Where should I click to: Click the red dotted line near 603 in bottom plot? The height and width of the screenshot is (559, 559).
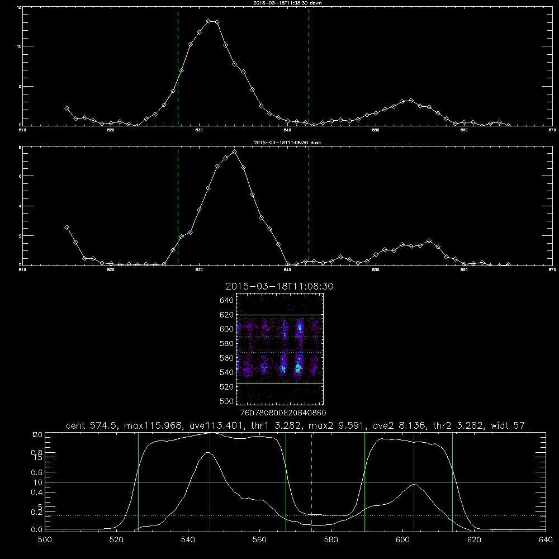click(x=414, y=482)
